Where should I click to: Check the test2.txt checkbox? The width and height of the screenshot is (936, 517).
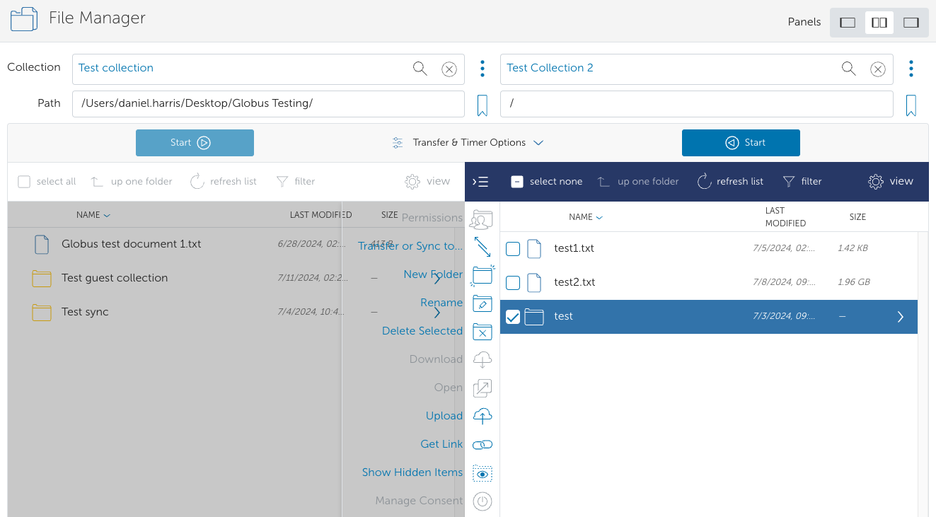pos(513,282)
